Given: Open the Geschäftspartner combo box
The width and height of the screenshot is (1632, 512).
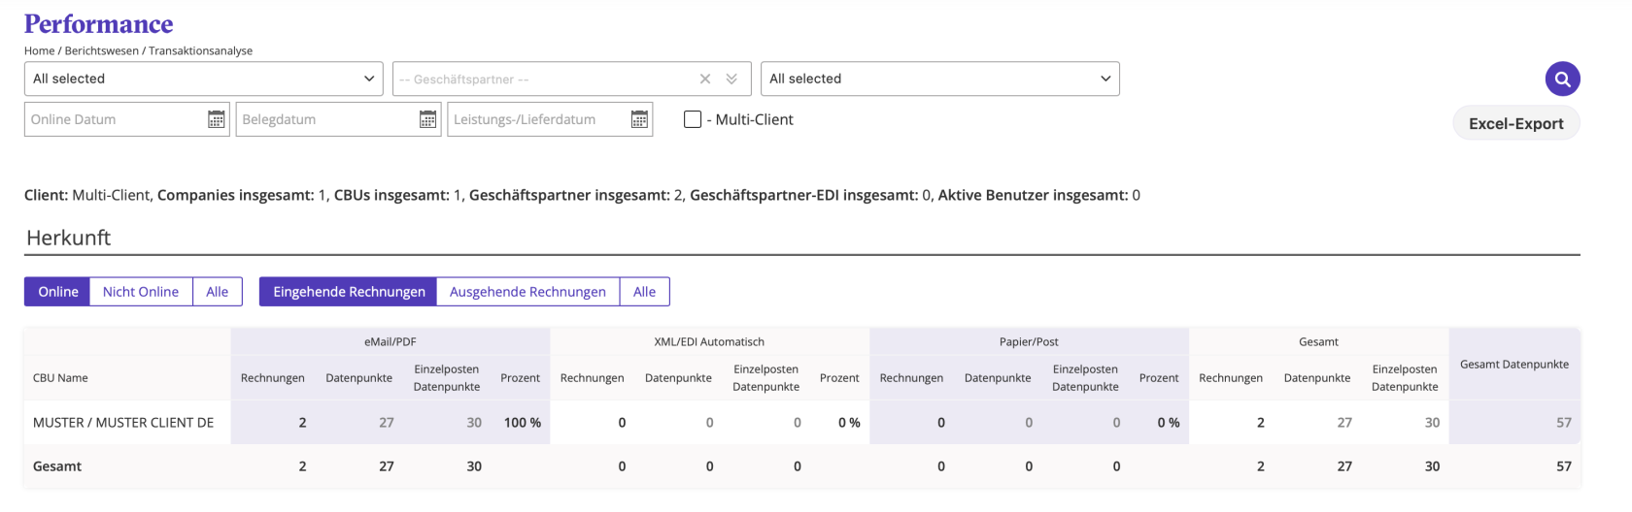Looking at the screenshot, I should click(x=544, y=79).
